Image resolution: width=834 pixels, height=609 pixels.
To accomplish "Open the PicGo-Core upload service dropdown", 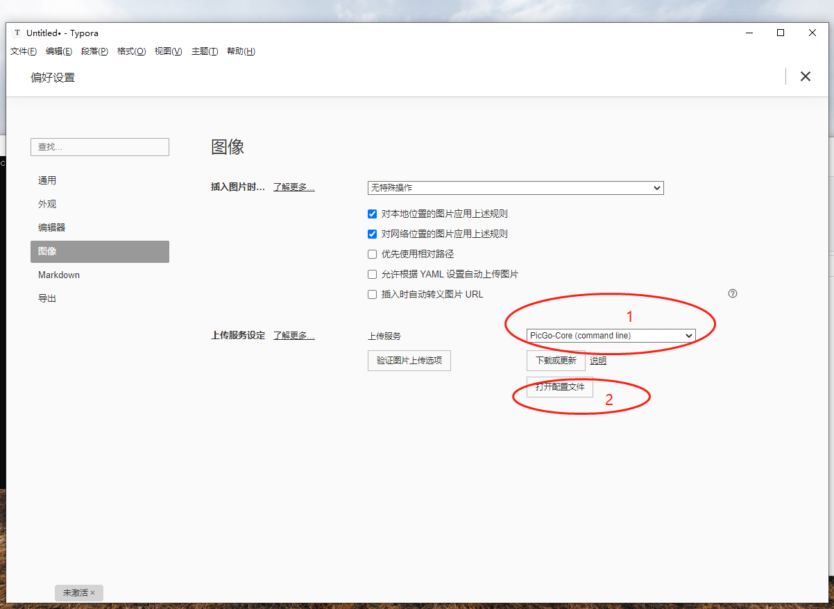I will 611,336.
